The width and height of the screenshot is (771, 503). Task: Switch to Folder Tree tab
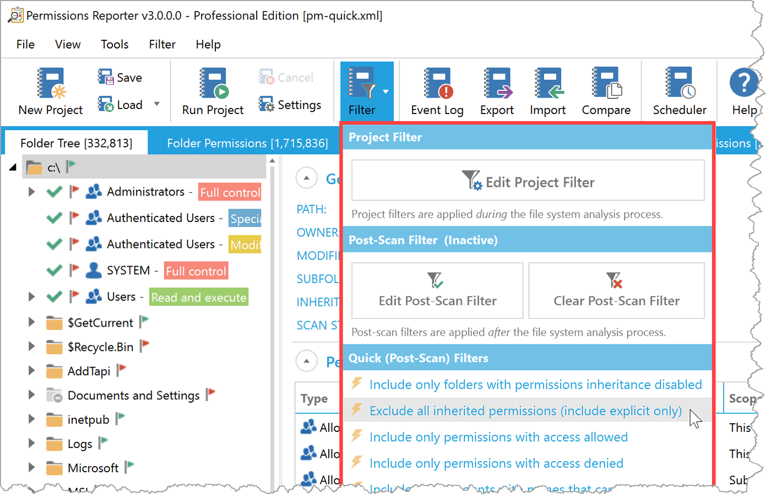pyautogui.click(x=77, y=143)
